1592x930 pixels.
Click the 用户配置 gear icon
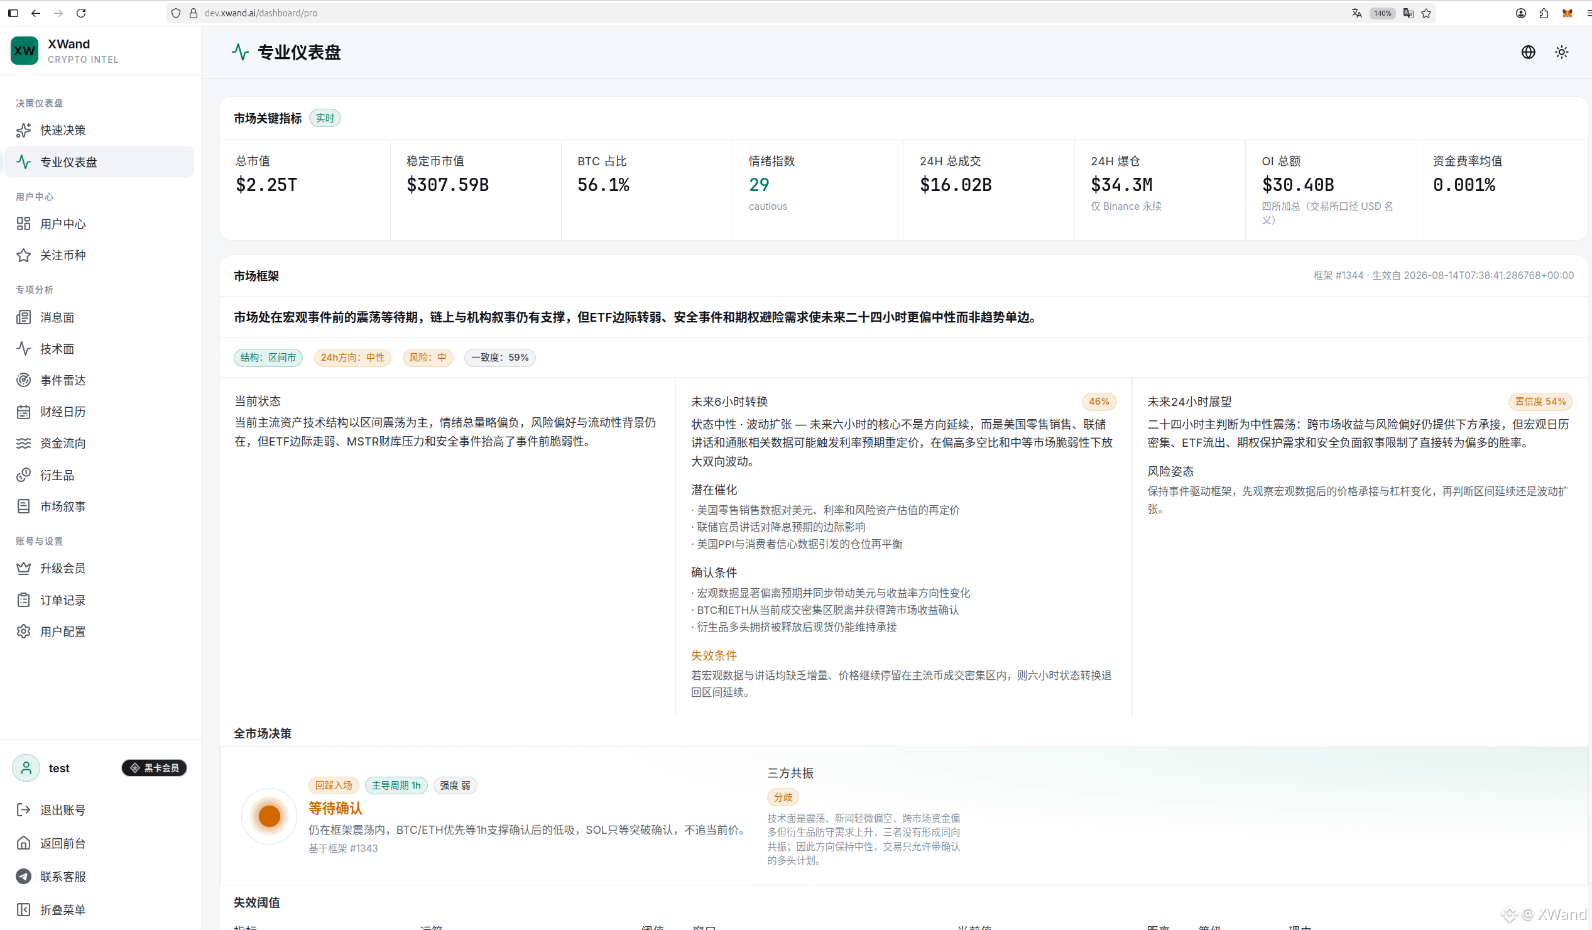[x=23, y=632]
